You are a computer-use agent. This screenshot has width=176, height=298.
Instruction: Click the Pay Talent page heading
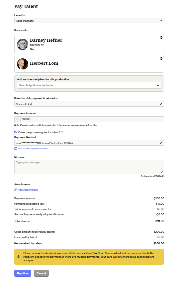tap(26, 6)
